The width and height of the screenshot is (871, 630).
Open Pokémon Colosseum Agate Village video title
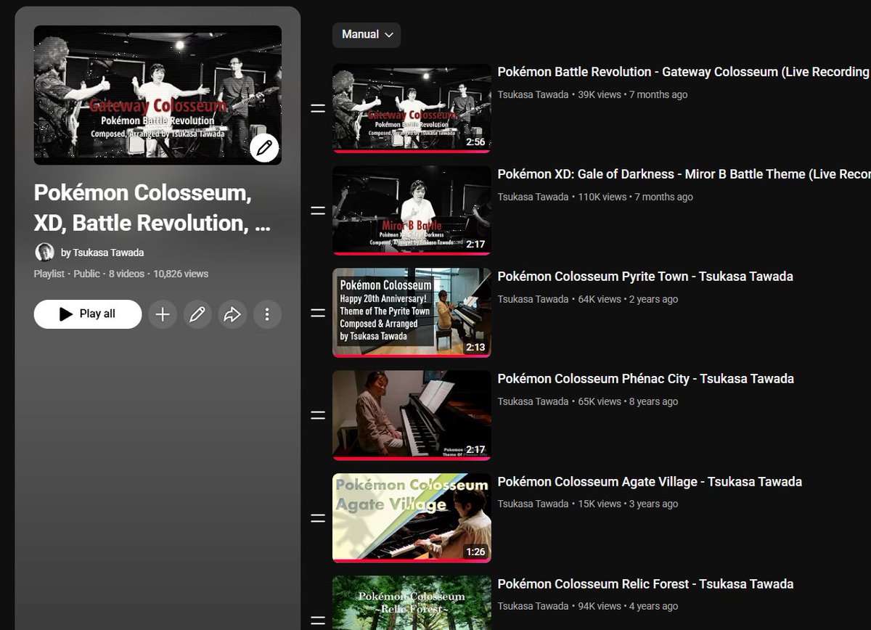coord(650,482)
